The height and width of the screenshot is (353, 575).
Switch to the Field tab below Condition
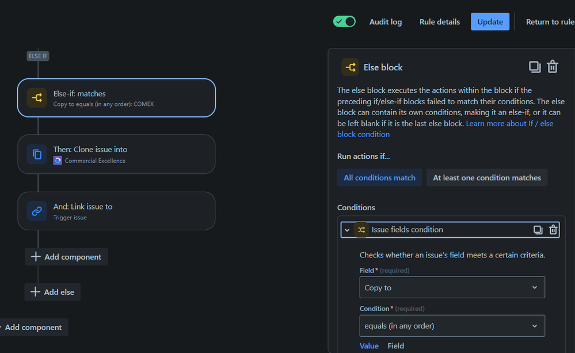(x=395, y=346)
